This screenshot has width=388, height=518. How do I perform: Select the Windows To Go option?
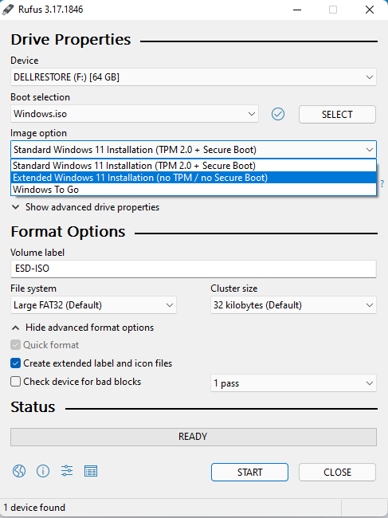coord(194,190)
